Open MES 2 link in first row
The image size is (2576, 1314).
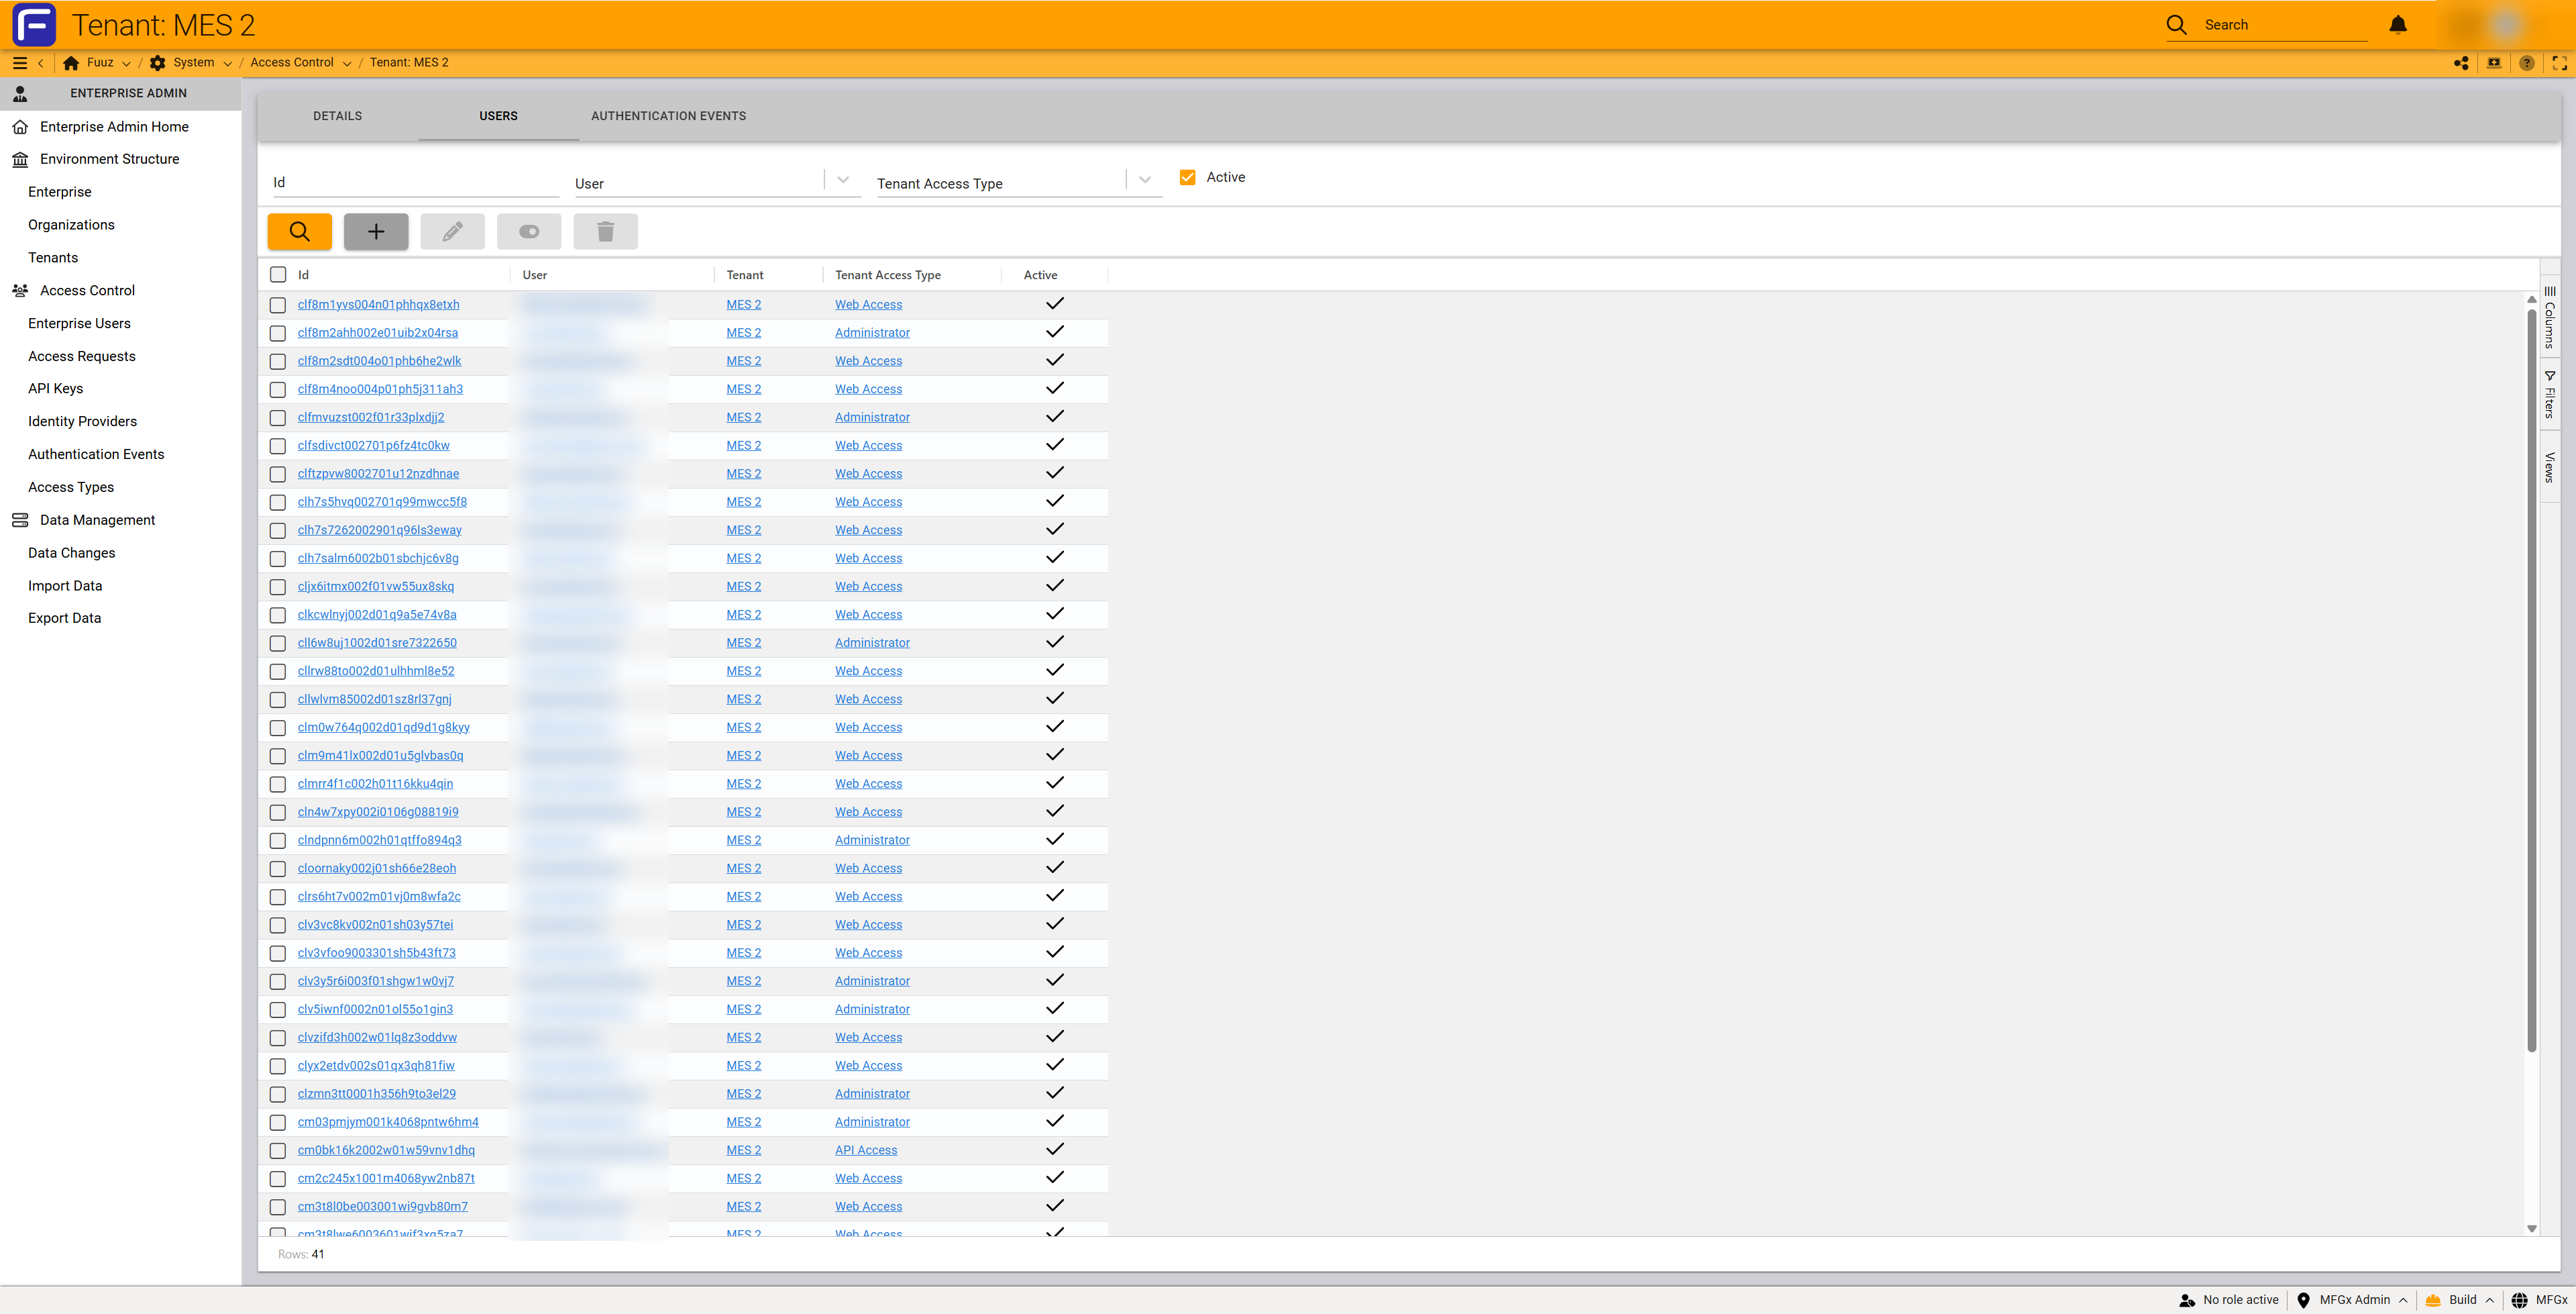[743, 304]
